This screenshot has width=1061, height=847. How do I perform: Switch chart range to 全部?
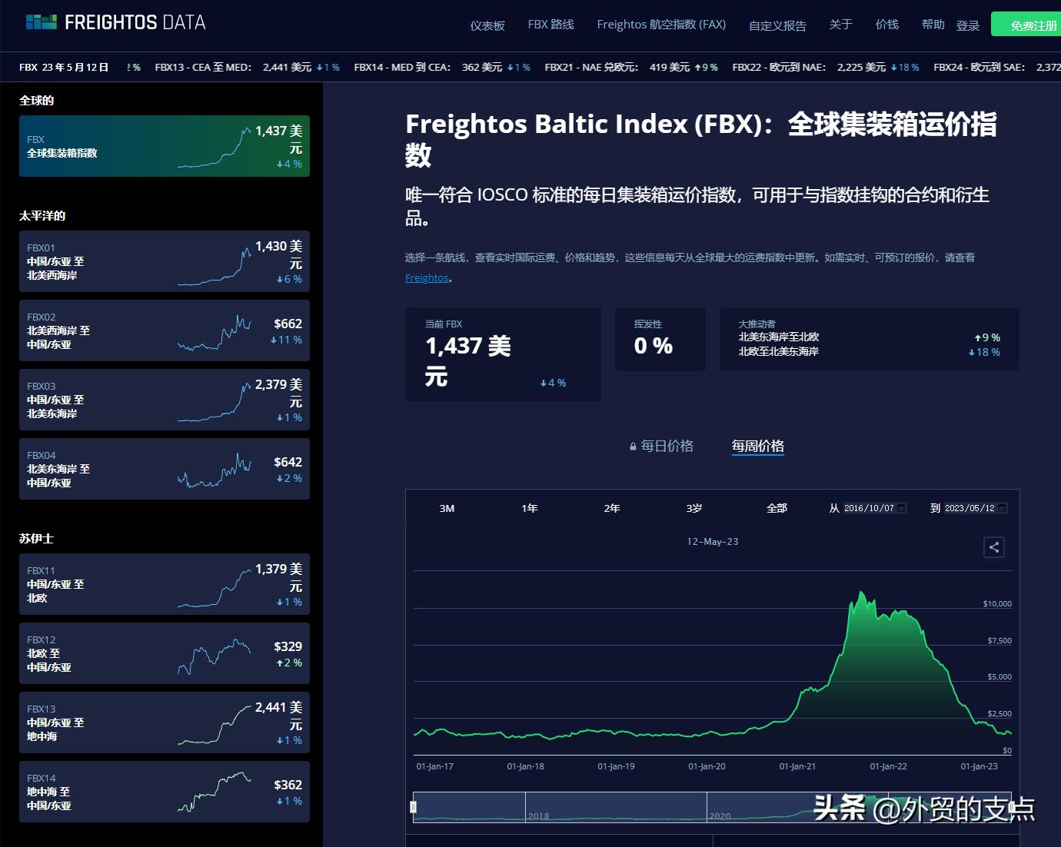(x=777, y=508)
